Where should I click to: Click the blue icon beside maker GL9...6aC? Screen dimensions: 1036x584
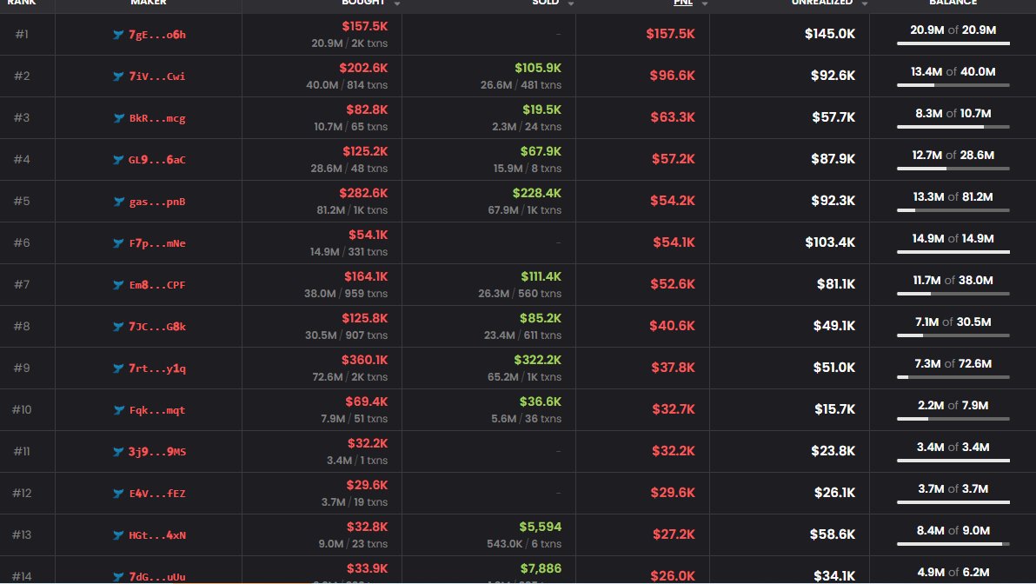[x=119, y=160]
